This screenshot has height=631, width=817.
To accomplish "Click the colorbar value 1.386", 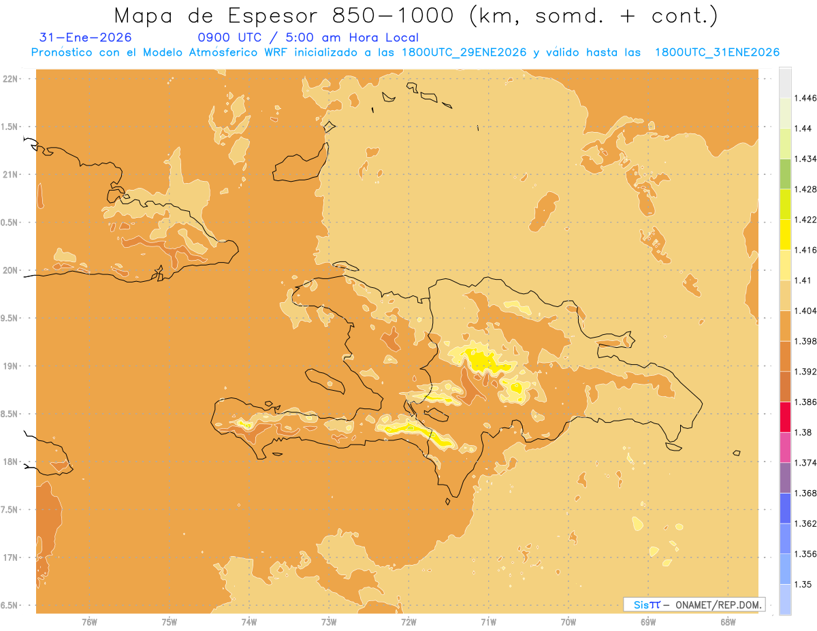I will point(805,402).
